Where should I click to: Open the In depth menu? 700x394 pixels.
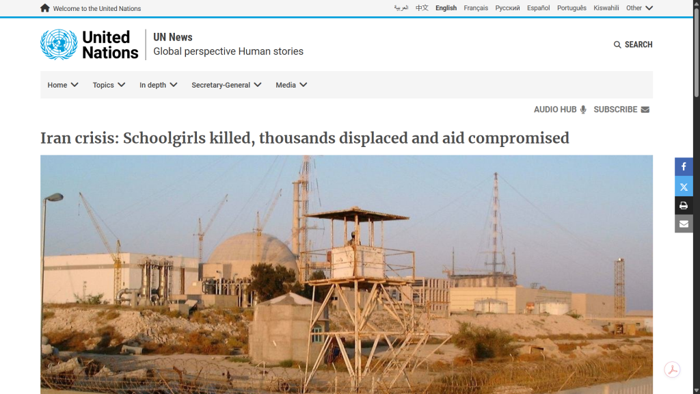click(x=158, y=85)
